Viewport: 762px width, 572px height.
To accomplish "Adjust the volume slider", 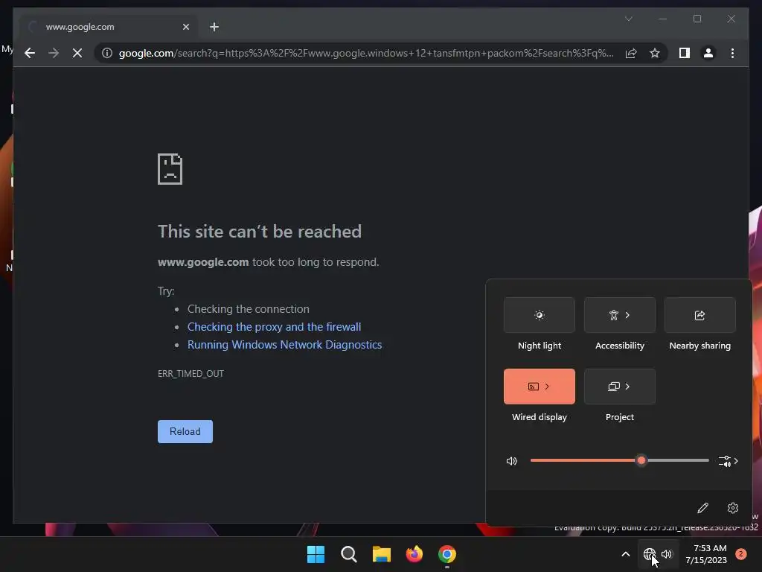I will click(x=620, y=460).
